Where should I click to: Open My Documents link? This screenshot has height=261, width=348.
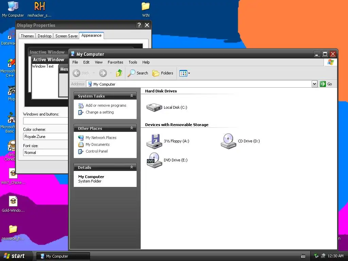(98, 144)
